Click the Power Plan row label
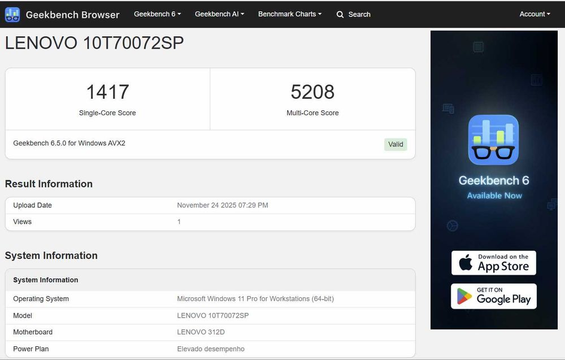The width and height of the screenshot is (565, 360). click(31, 349)
